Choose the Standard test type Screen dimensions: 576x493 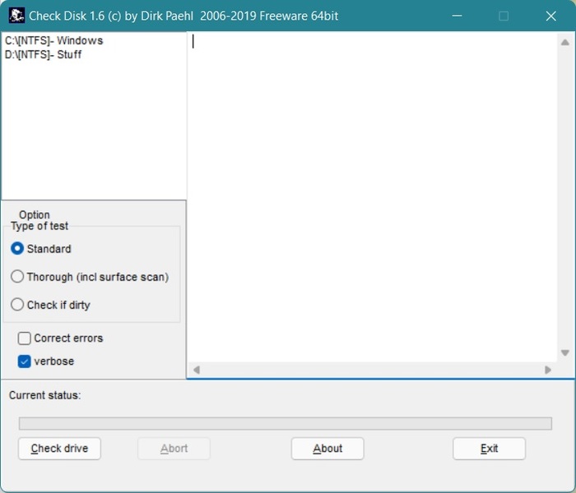(x=17, y=249)
